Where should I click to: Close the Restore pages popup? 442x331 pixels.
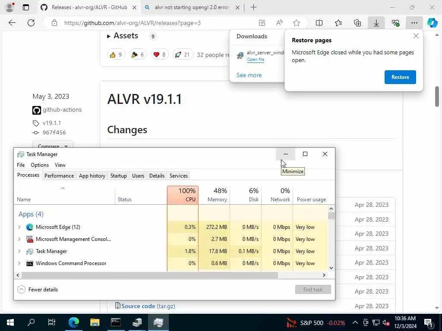click(416, 36)
